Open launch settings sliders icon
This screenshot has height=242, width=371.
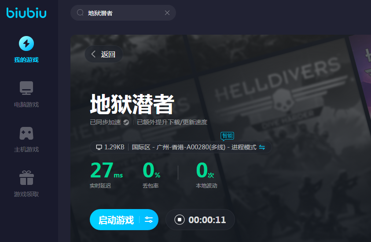point(149,220)
